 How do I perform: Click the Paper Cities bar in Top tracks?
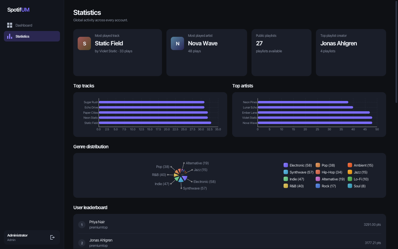pos(153,113)
